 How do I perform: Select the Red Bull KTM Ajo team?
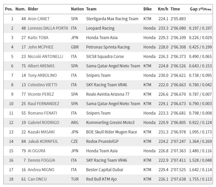pos(101,179)
